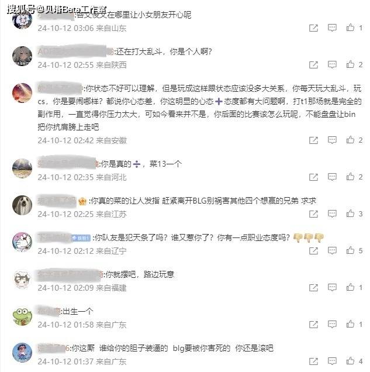The image size is (370, 372).
Task: Like the 安徽 long comment about bin
Action: [350, 140]
